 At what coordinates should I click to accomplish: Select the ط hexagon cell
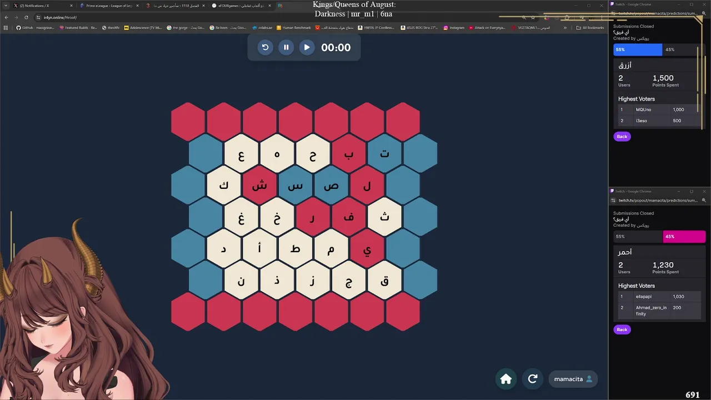pos(295,248)
